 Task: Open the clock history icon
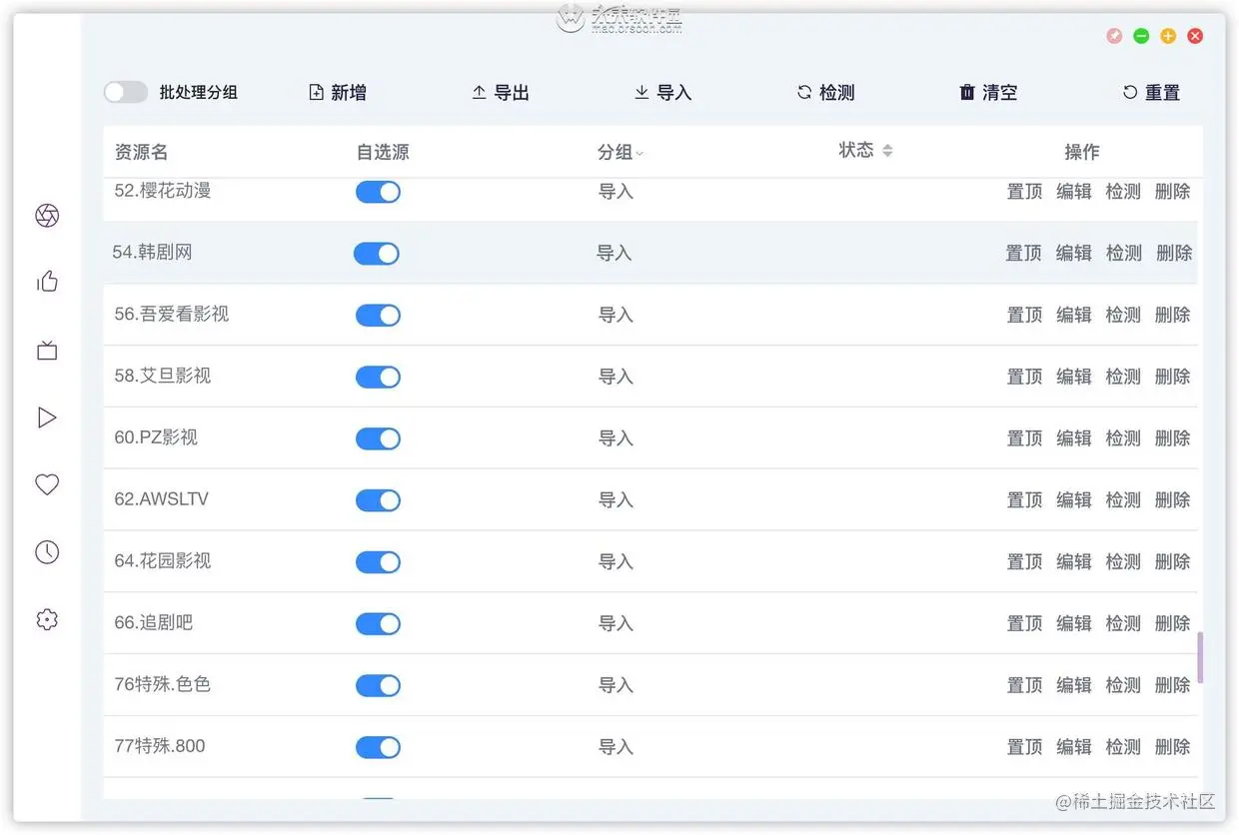coord(47,552)
